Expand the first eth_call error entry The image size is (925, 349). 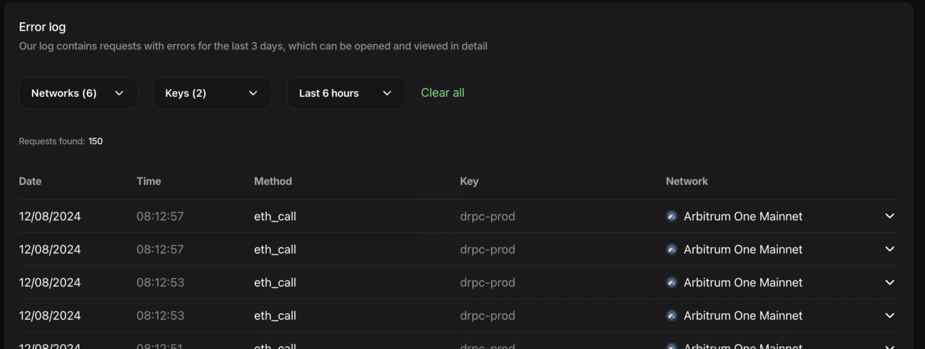[x=889, y=216]
